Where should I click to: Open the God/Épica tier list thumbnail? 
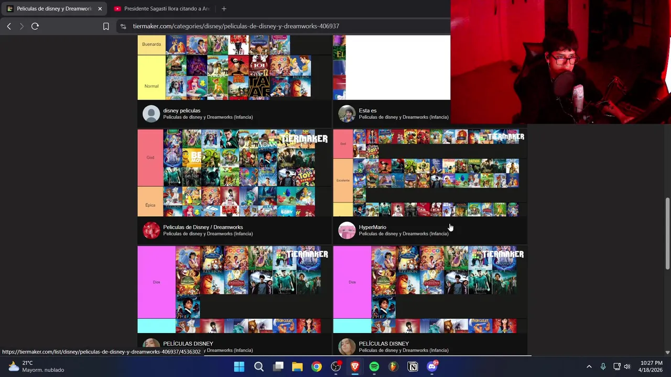(233, 173)
